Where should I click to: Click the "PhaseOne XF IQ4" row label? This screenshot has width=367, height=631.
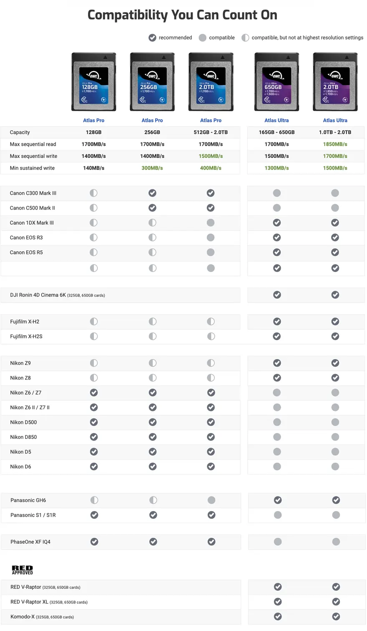(x=30, y=542)
